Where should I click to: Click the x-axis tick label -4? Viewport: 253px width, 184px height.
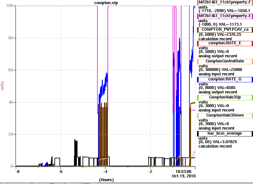click(x=105, y=172)
